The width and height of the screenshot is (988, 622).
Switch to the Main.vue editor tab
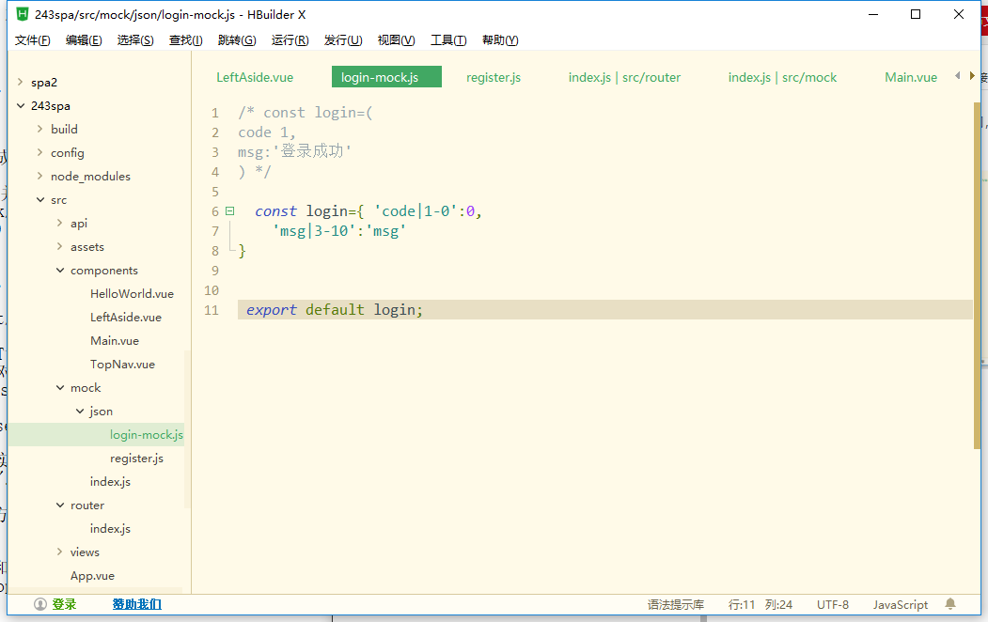(x=911, y=77)
